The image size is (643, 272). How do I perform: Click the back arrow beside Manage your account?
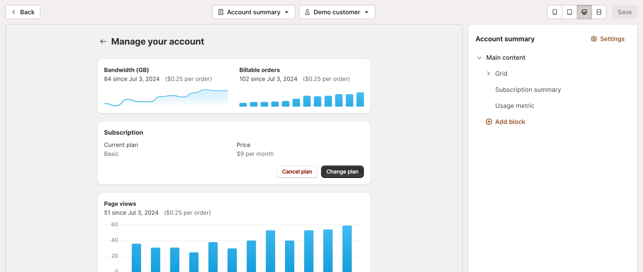[103, 41]
